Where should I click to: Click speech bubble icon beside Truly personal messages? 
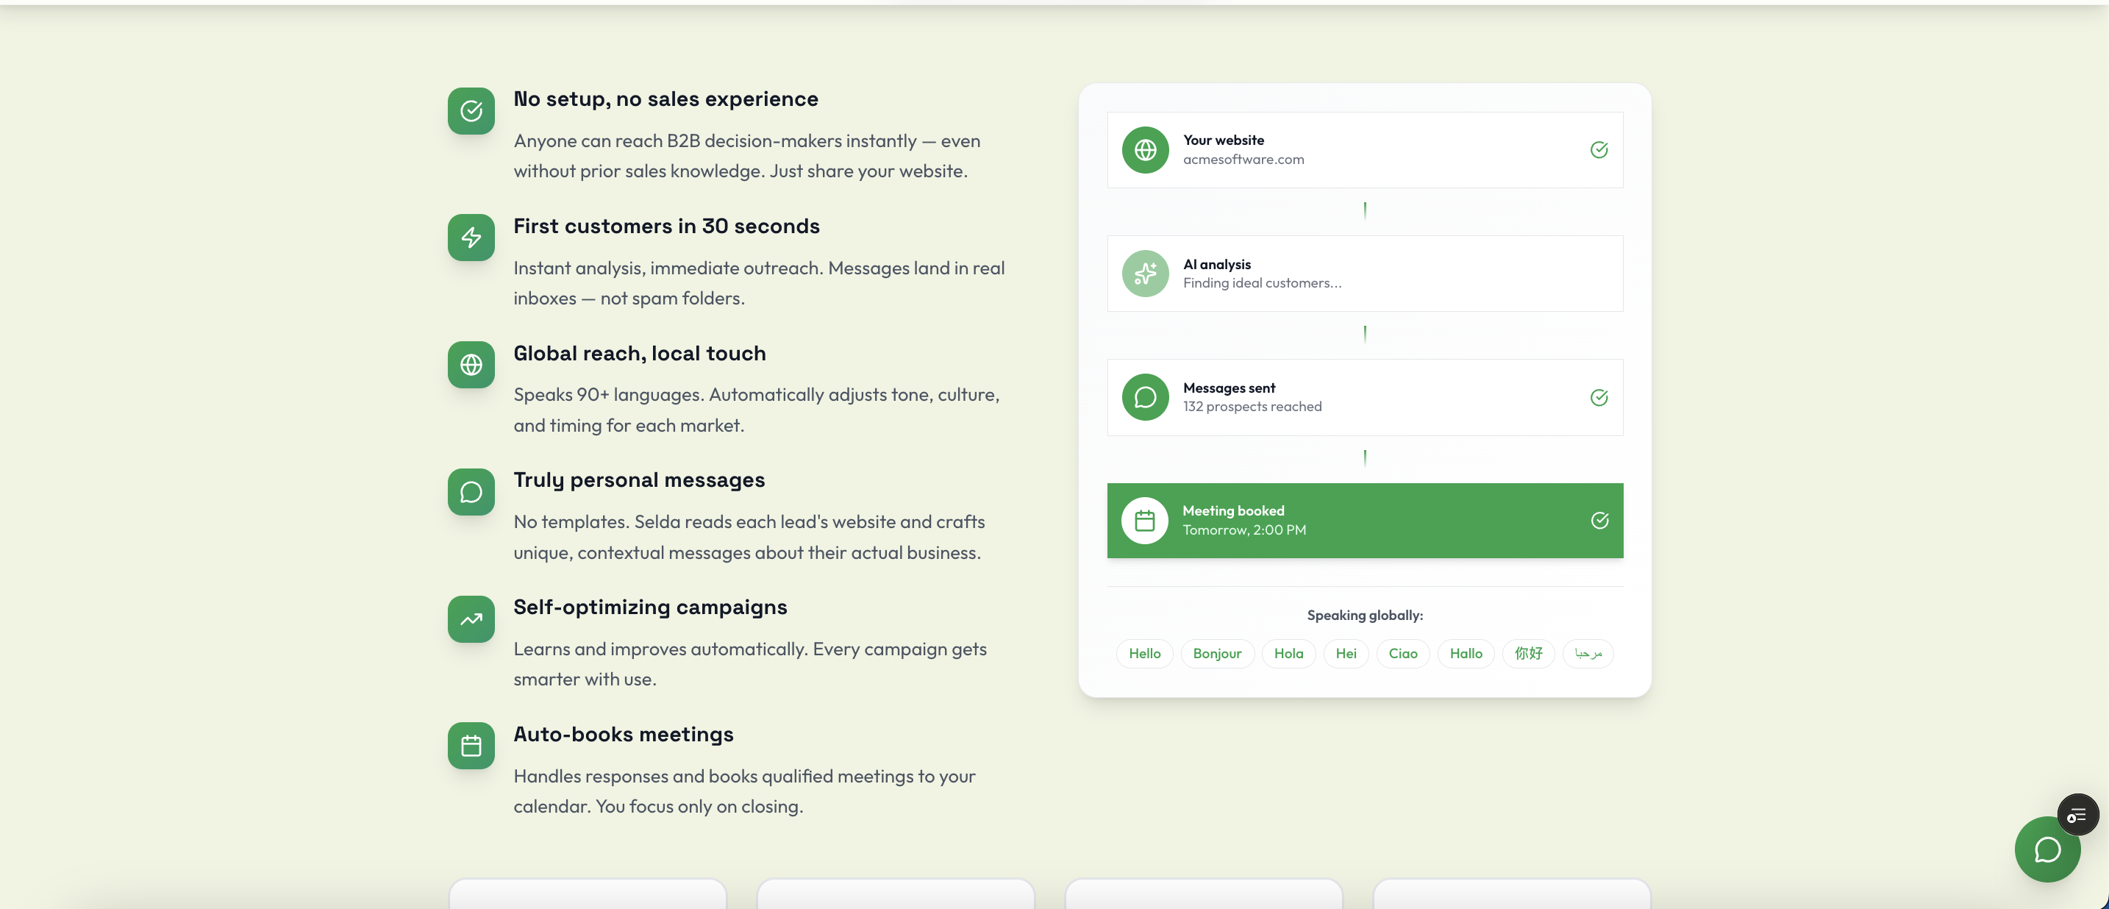click(471, 492)
